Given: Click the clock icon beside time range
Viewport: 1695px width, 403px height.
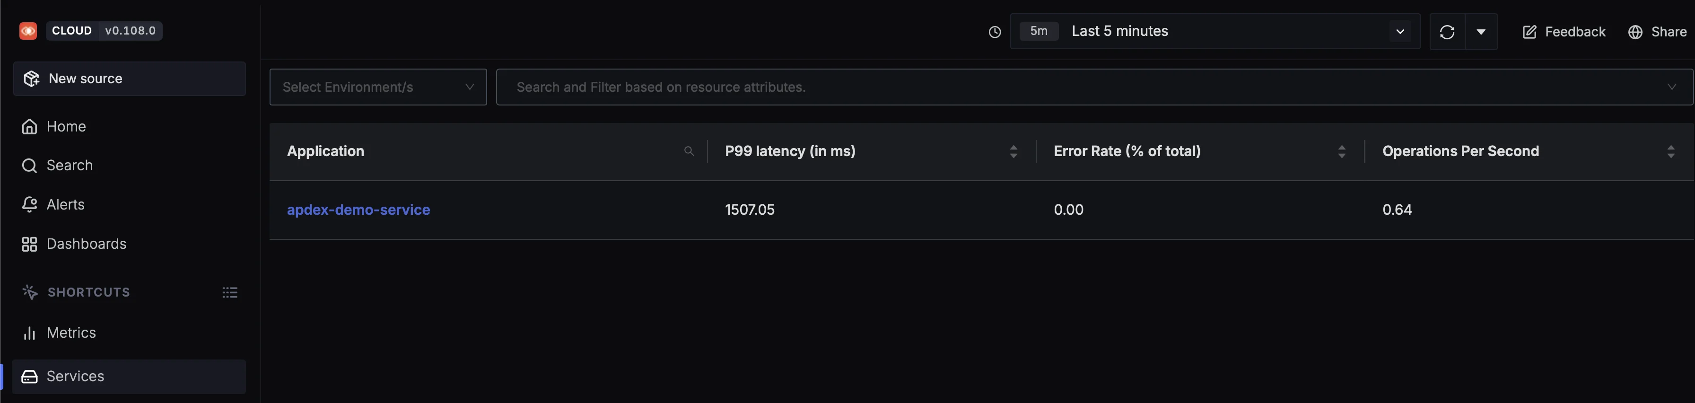Looking at the screenshot, I should tap(994, 32).
